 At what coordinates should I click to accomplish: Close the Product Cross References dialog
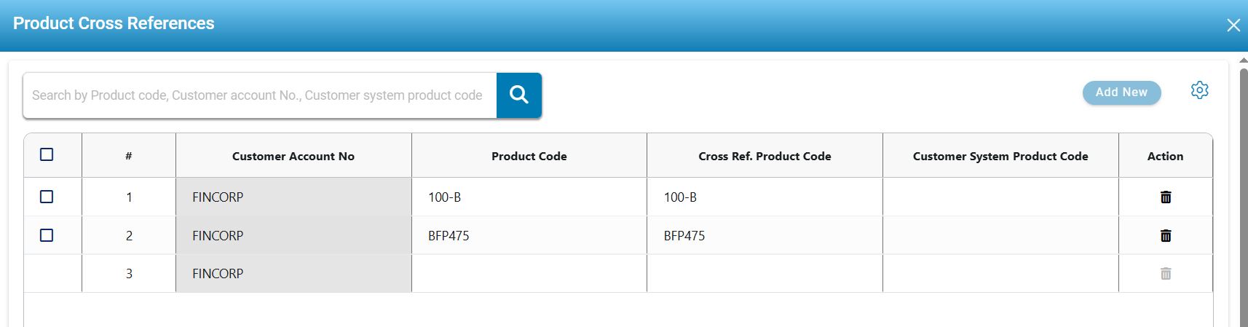(x=1233, y=25)
